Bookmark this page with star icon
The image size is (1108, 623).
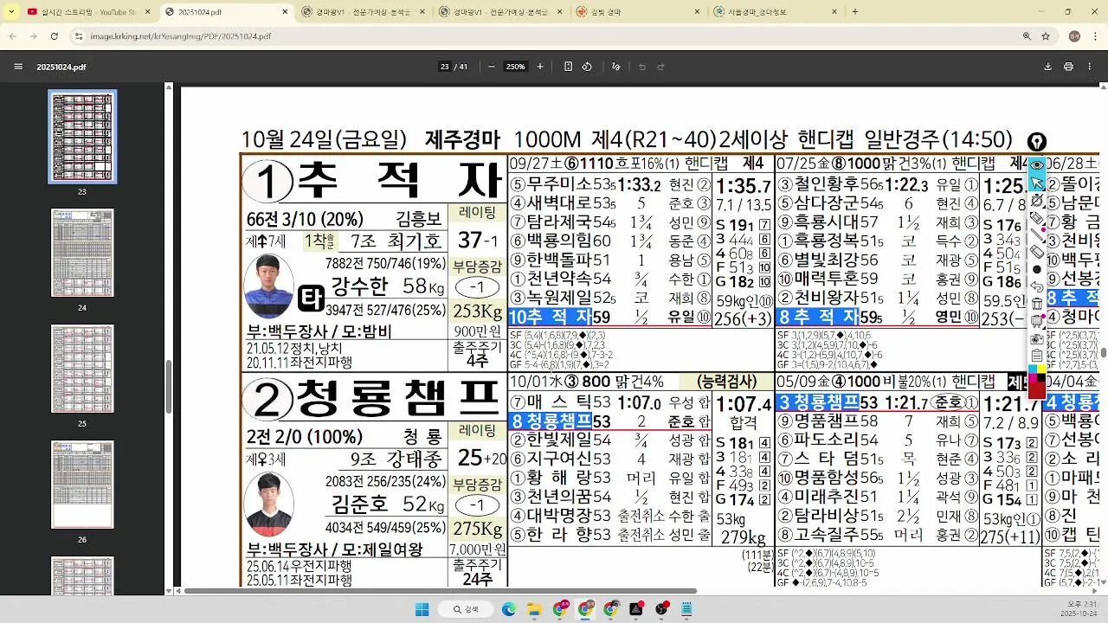point(1046,36)
